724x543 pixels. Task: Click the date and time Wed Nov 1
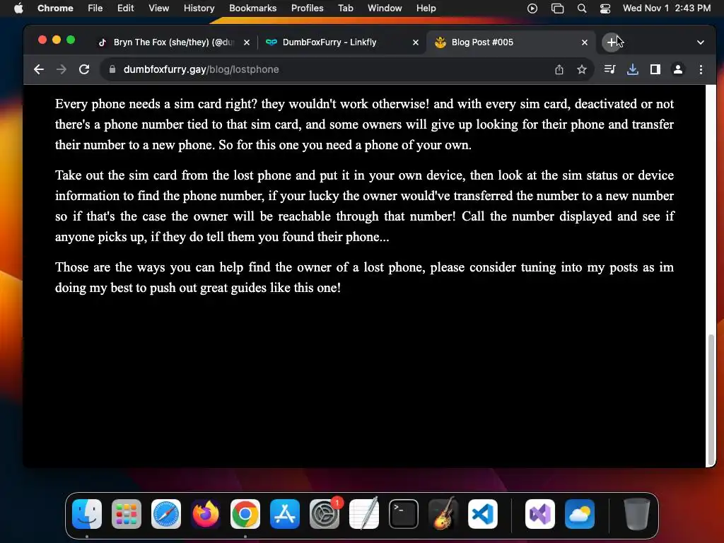[x=667, y=8]
